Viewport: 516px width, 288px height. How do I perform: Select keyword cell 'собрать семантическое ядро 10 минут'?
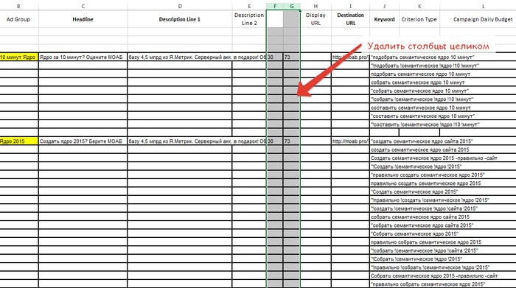(x=418, y=82)
